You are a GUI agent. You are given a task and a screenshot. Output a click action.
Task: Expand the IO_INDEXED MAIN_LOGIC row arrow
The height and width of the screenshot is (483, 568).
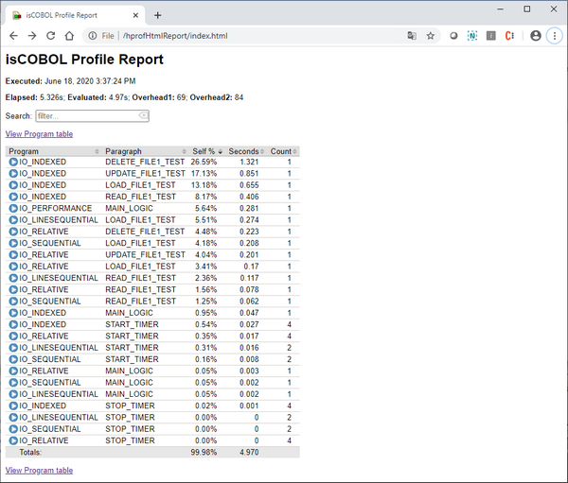(x=13, y=313)
